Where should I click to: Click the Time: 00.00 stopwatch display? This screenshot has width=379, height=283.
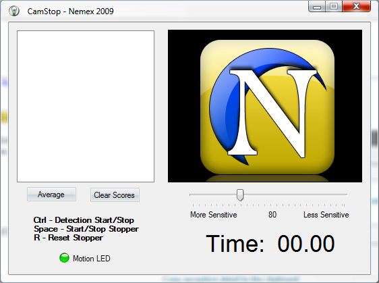(x=270, y=244)
